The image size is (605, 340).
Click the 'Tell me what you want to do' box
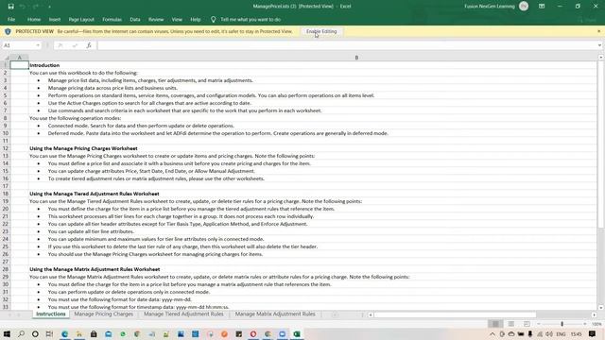click(251, 19)
